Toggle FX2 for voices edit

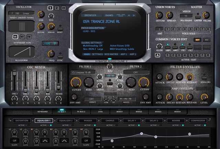pos(189,48)
